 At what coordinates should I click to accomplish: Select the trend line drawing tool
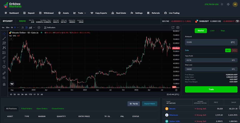[4, 38]
